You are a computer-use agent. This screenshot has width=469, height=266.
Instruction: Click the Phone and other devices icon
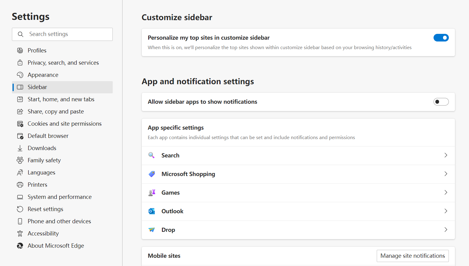[20, 221]
